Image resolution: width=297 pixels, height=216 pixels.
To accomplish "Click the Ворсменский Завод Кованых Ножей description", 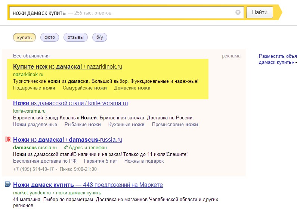I will 103,118.
